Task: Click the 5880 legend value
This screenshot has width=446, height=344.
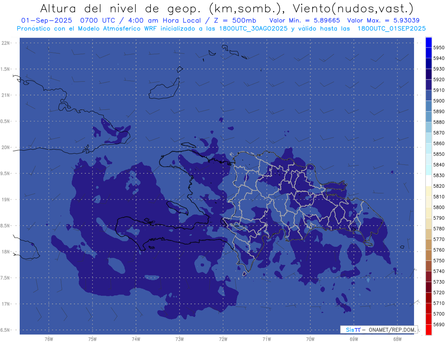Action: tap(439, 122)
